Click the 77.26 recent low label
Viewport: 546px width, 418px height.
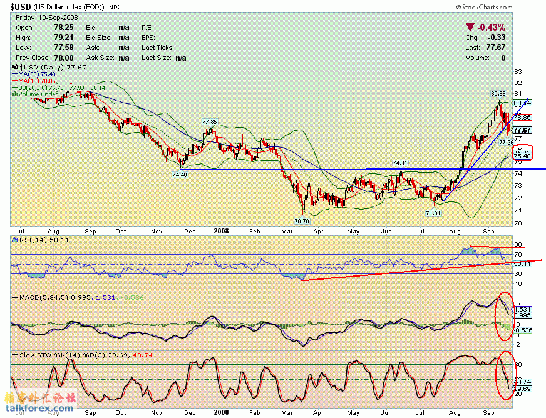click(507, 142)
